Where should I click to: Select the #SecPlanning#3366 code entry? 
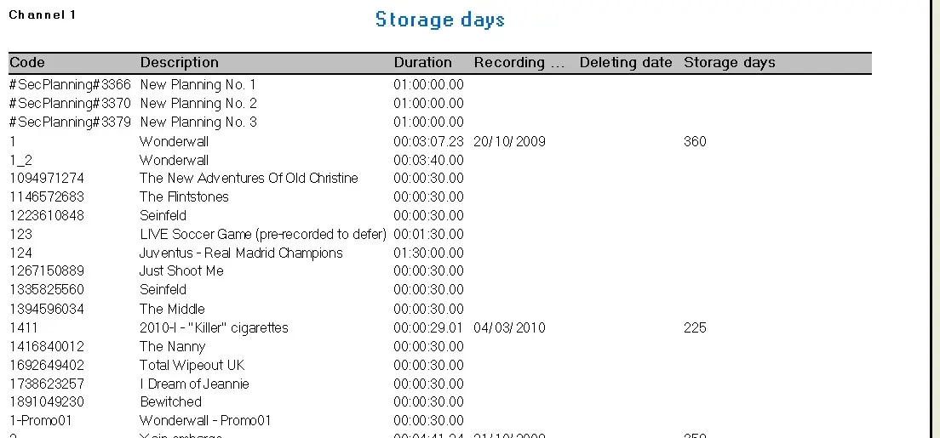pyautogui.click(x=70, y=85)
